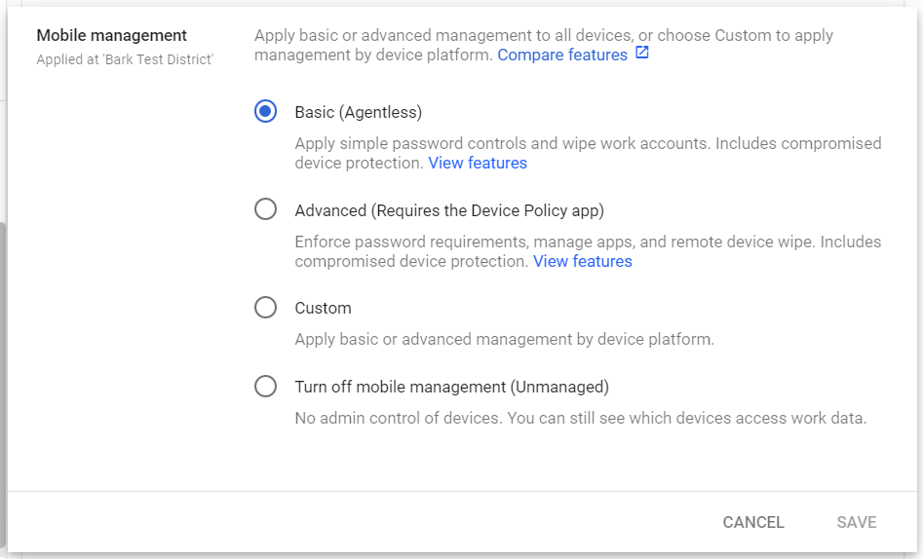923x559 pixels.
Task: Click the 'Turn off mobile management (Unmanaged)' label
Action: 451,387
